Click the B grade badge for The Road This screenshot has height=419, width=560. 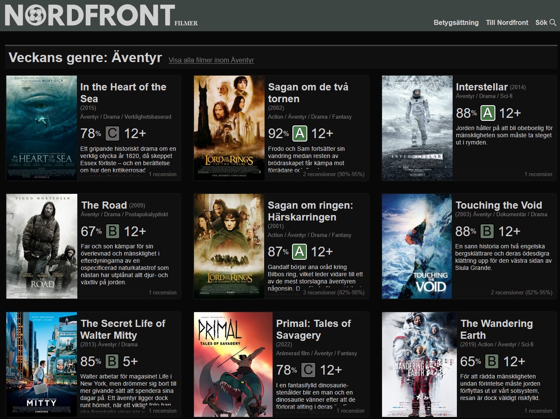tap(112, 231)
